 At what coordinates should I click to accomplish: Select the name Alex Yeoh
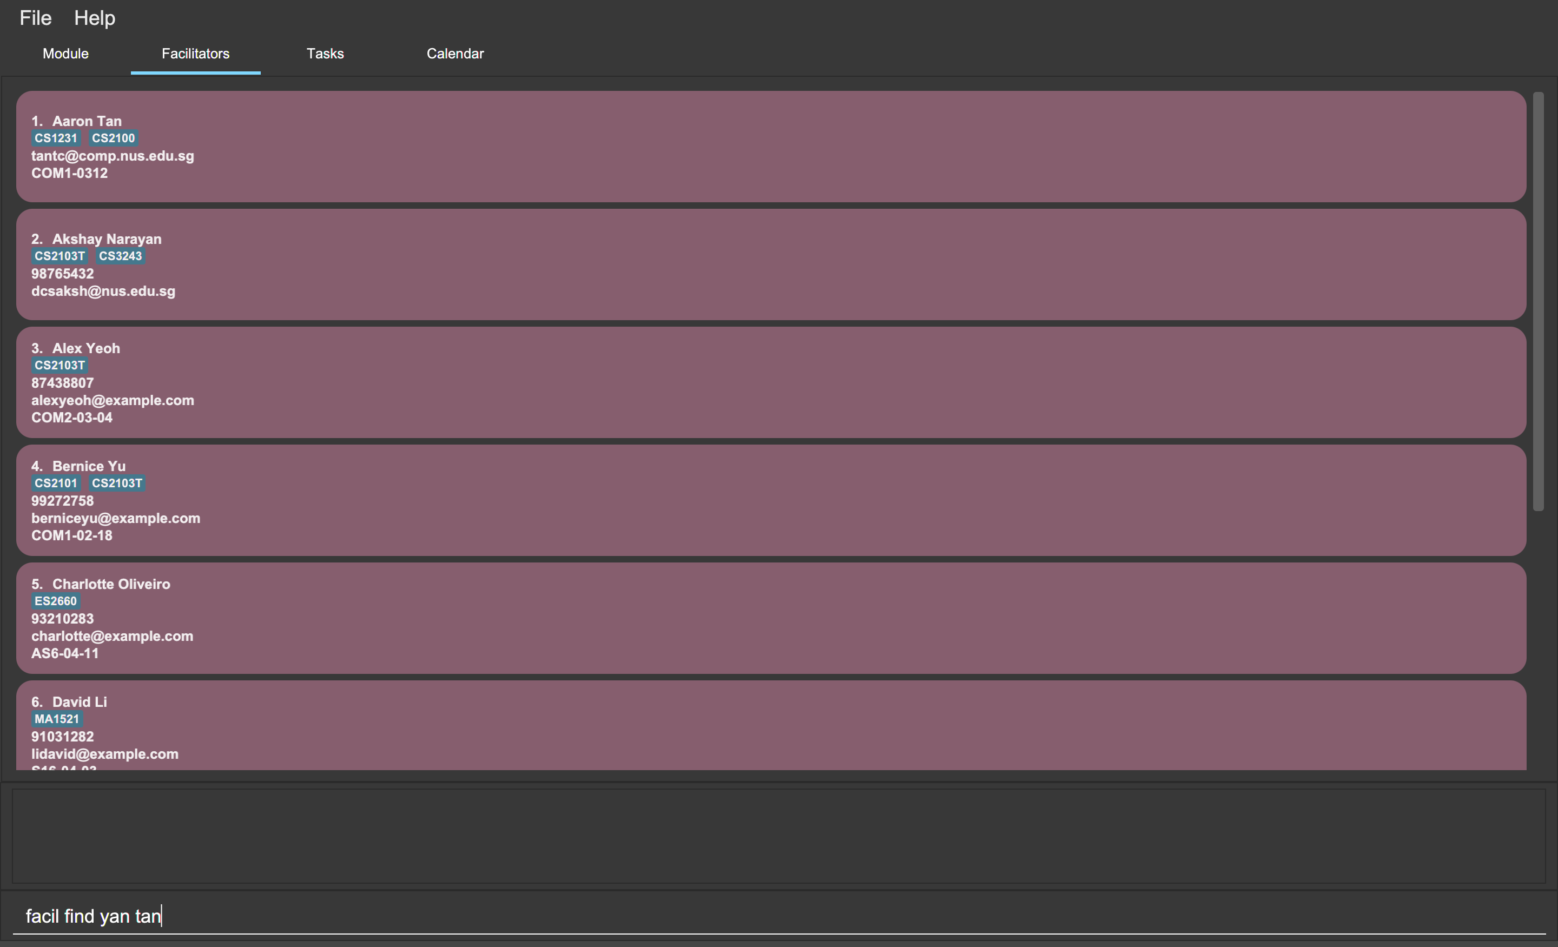(x=86, y=348)
